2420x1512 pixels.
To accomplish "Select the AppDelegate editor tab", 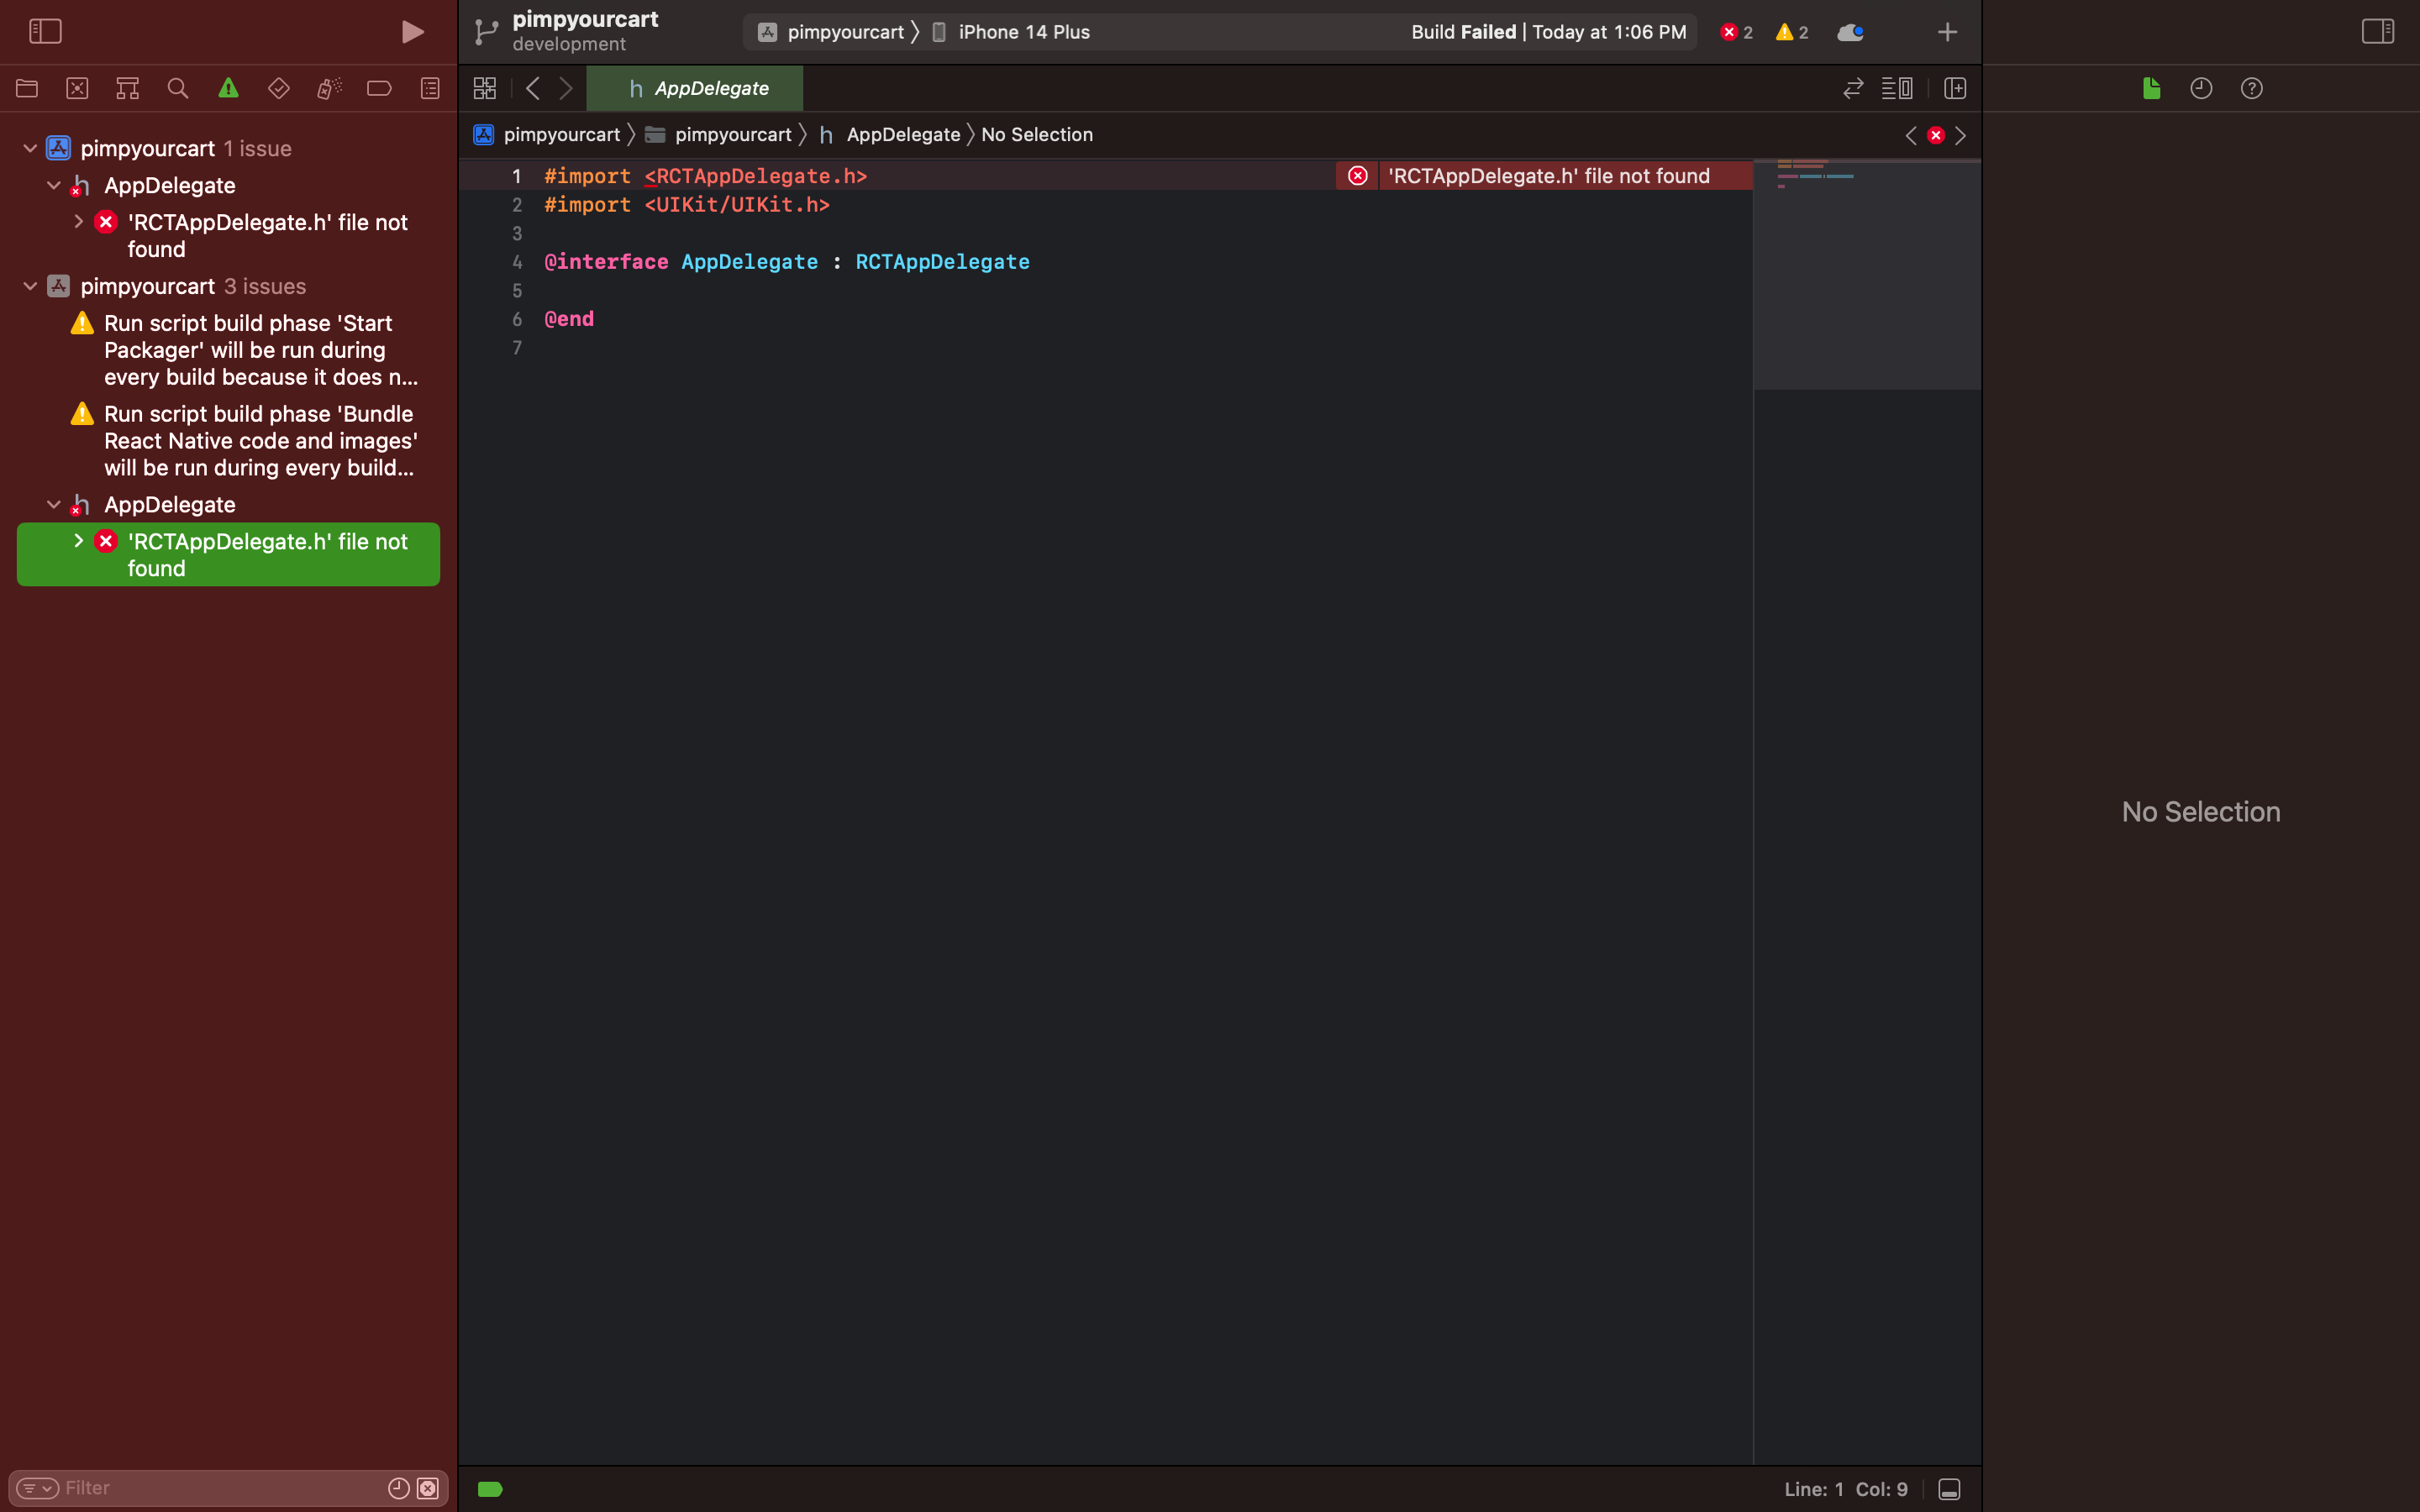I will tap(695, 88).
